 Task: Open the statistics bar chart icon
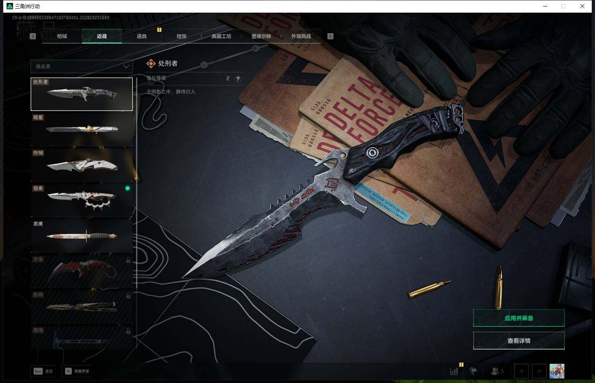tap(454, 371)
